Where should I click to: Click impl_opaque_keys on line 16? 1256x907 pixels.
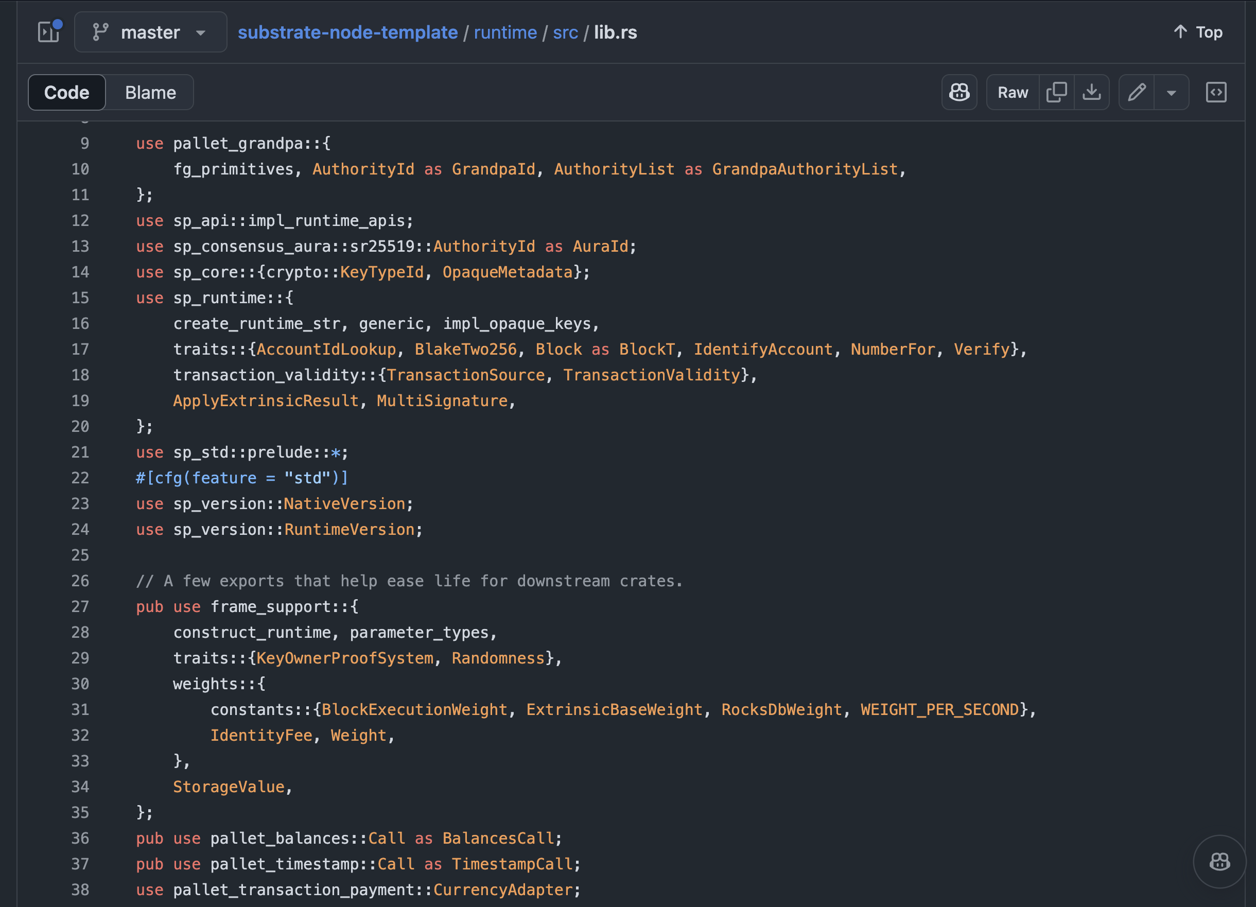coord(517,324)
